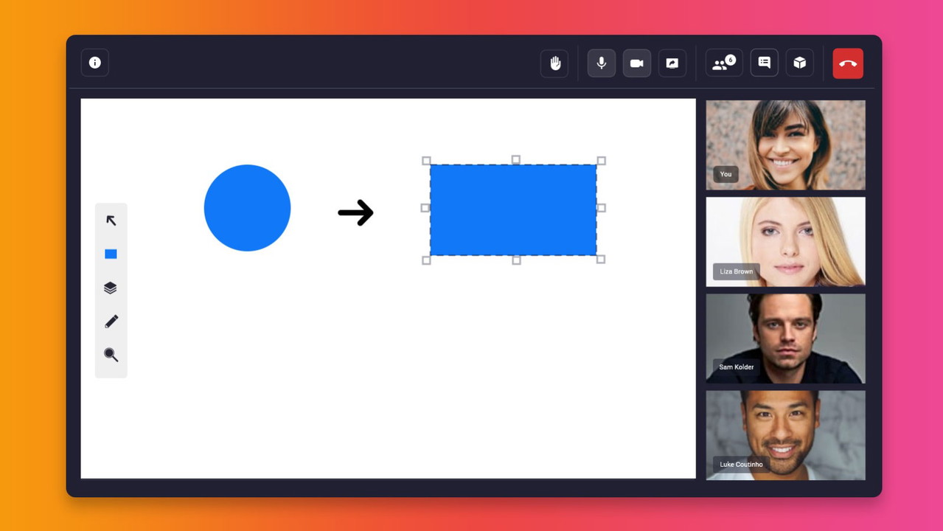Image resolution: width=943 pixels, height=531 pixels.
Task: Select the arrow pointer tool
Action: point(111,221)
